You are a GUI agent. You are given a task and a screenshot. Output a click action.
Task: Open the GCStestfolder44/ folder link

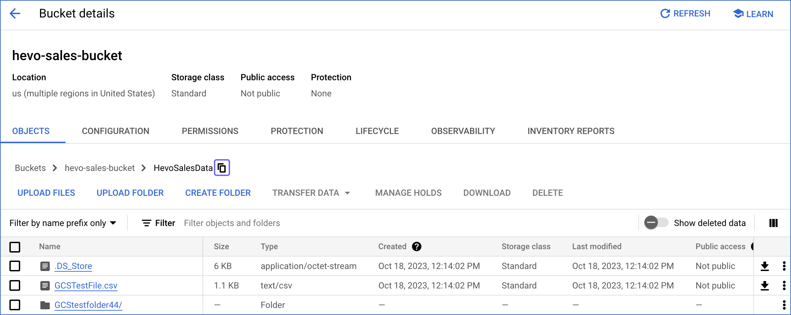(x=88, y=305)
